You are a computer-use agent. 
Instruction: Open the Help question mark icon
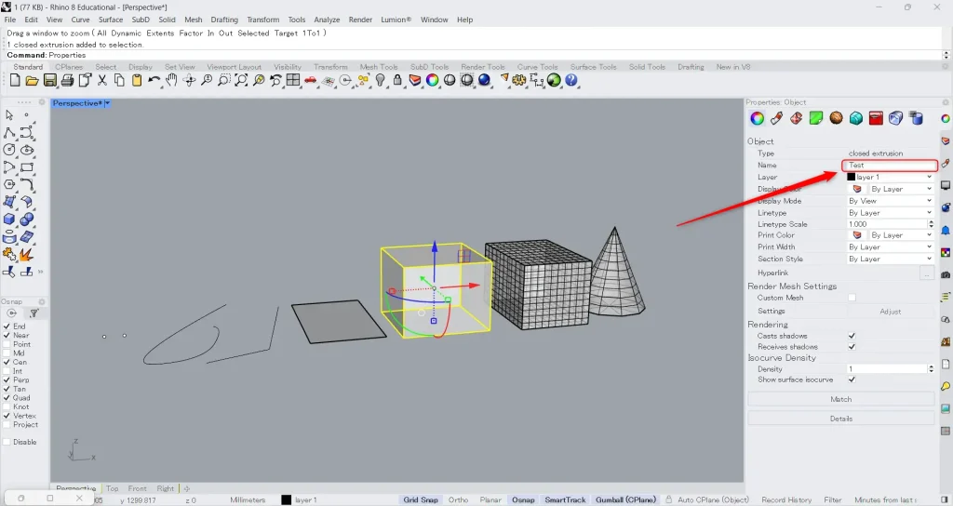pyautogui.click(x=571, y=81)
